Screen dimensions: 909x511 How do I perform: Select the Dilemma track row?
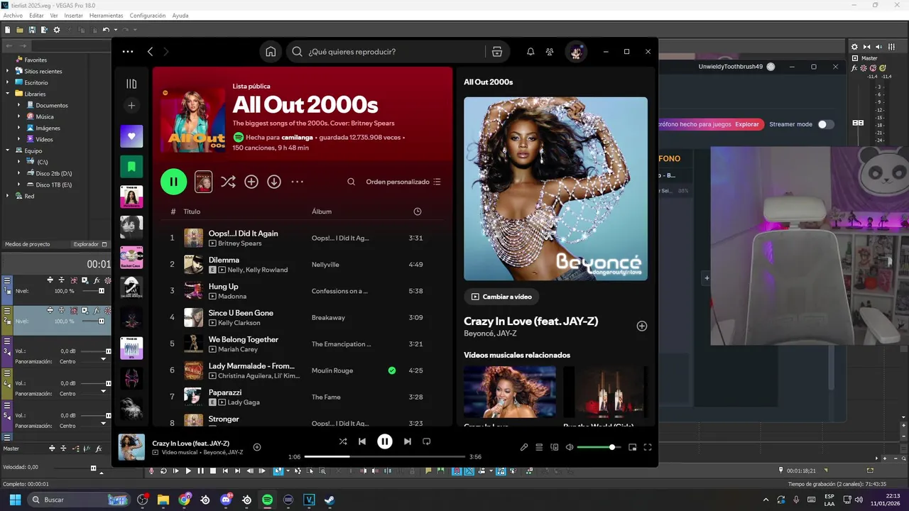pos(303,264)
